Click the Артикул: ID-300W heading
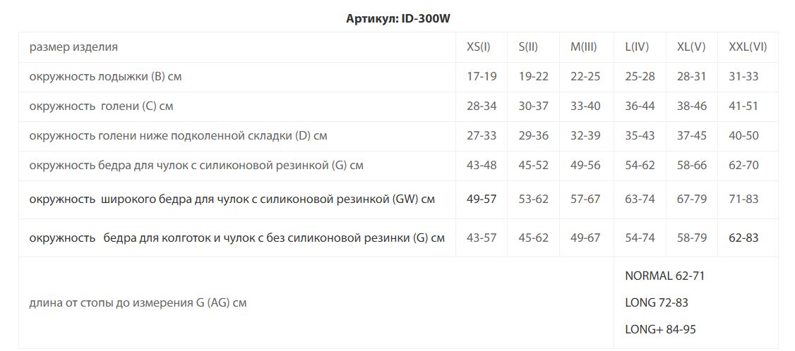 point(398,19)
